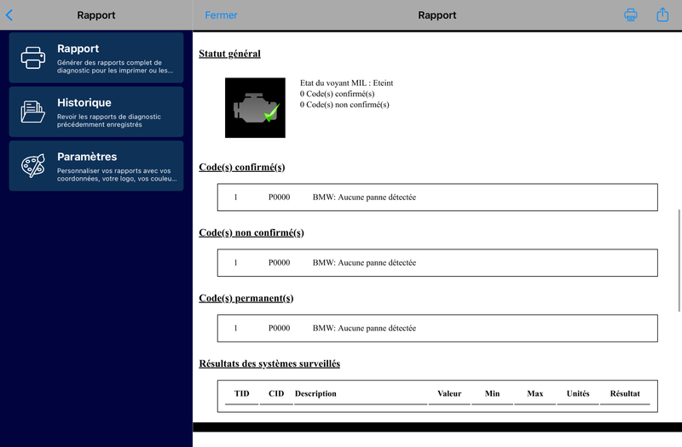Open the Paramètres menu card

pos(96,165)
